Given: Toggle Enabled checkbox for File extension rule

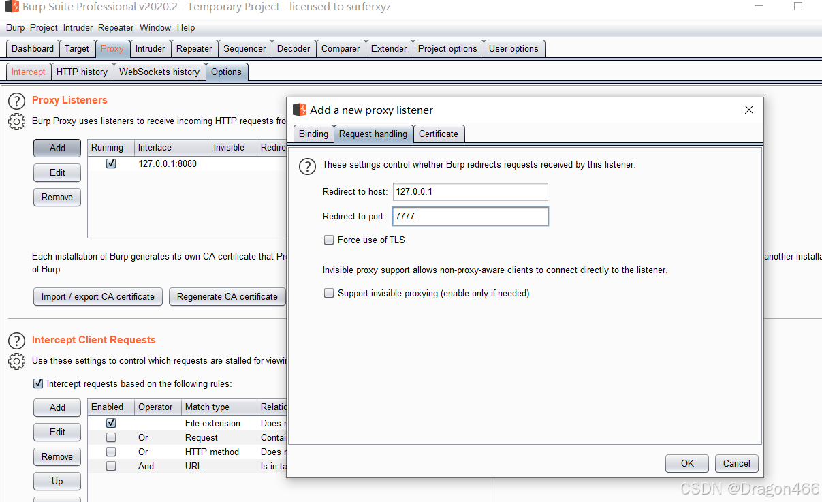Looking at the screenshot, I should coord(111,423).
